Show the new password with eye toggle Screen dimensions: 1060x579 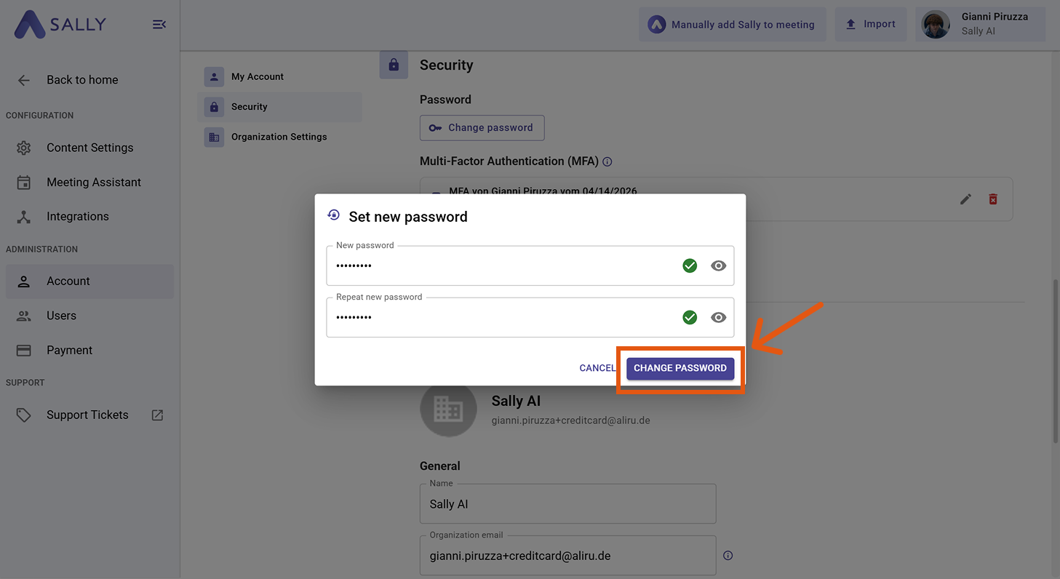(719, 265)
